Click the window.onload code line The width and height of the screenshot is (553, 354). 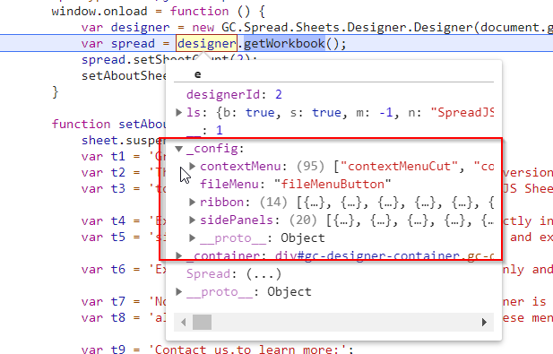[x=158, y=12]
